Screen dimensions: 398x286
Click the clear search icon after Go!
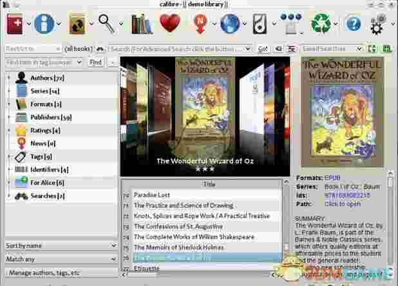[x=279, y=48]
